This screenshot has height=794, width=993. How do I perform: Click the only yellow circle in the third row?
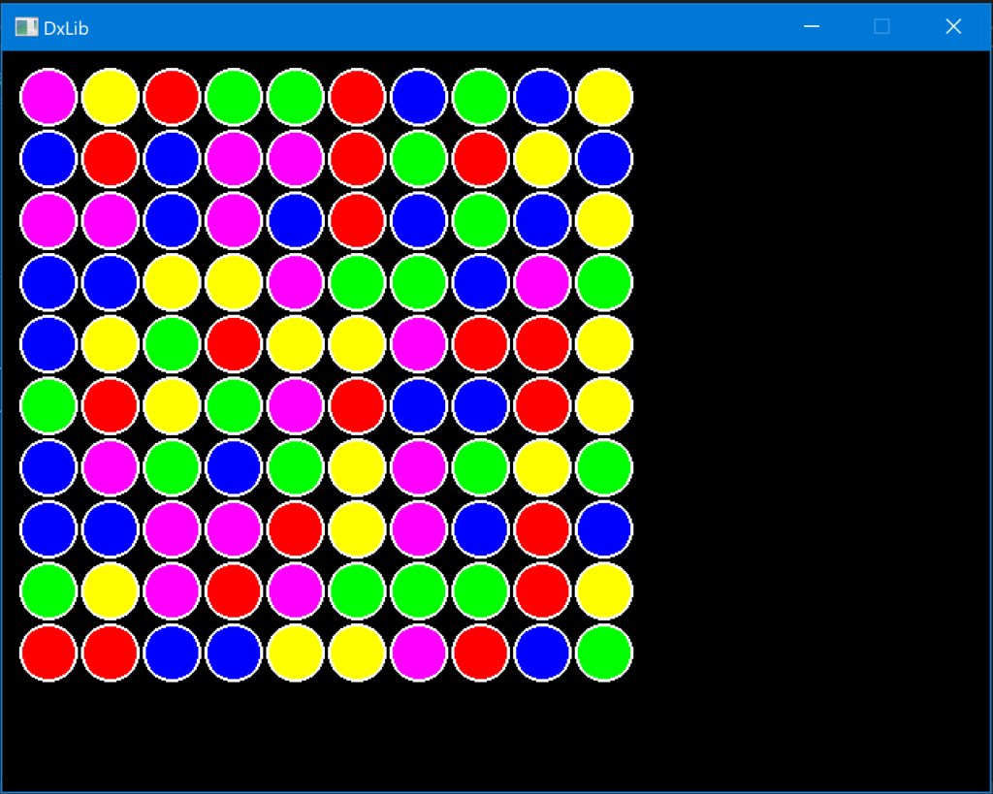click(604, 221)
